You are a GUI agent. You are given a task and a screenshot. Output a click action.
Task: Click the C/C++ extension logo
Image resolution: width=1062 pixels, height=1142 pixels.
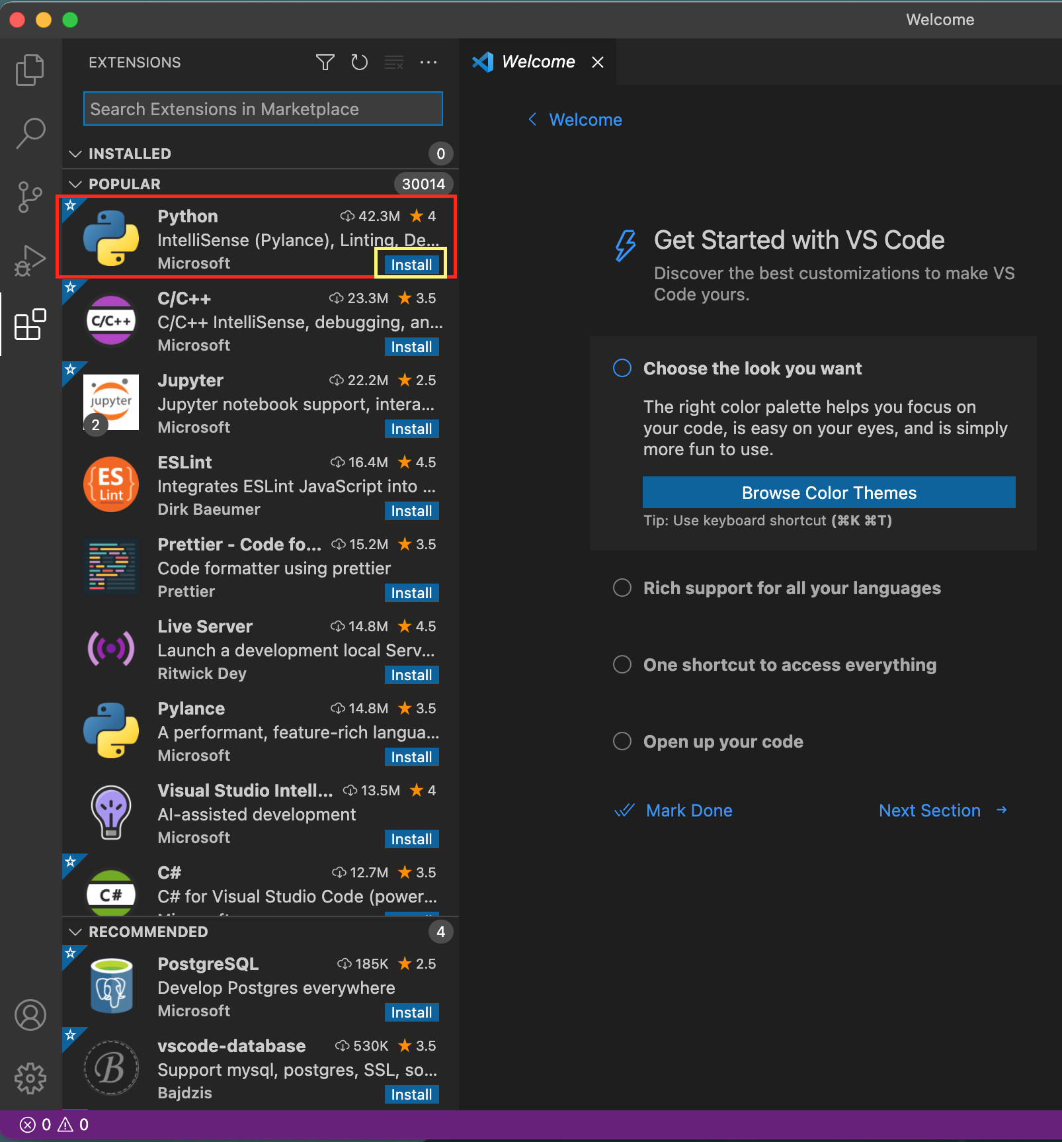pyautogui.click(x=111, y=320)
